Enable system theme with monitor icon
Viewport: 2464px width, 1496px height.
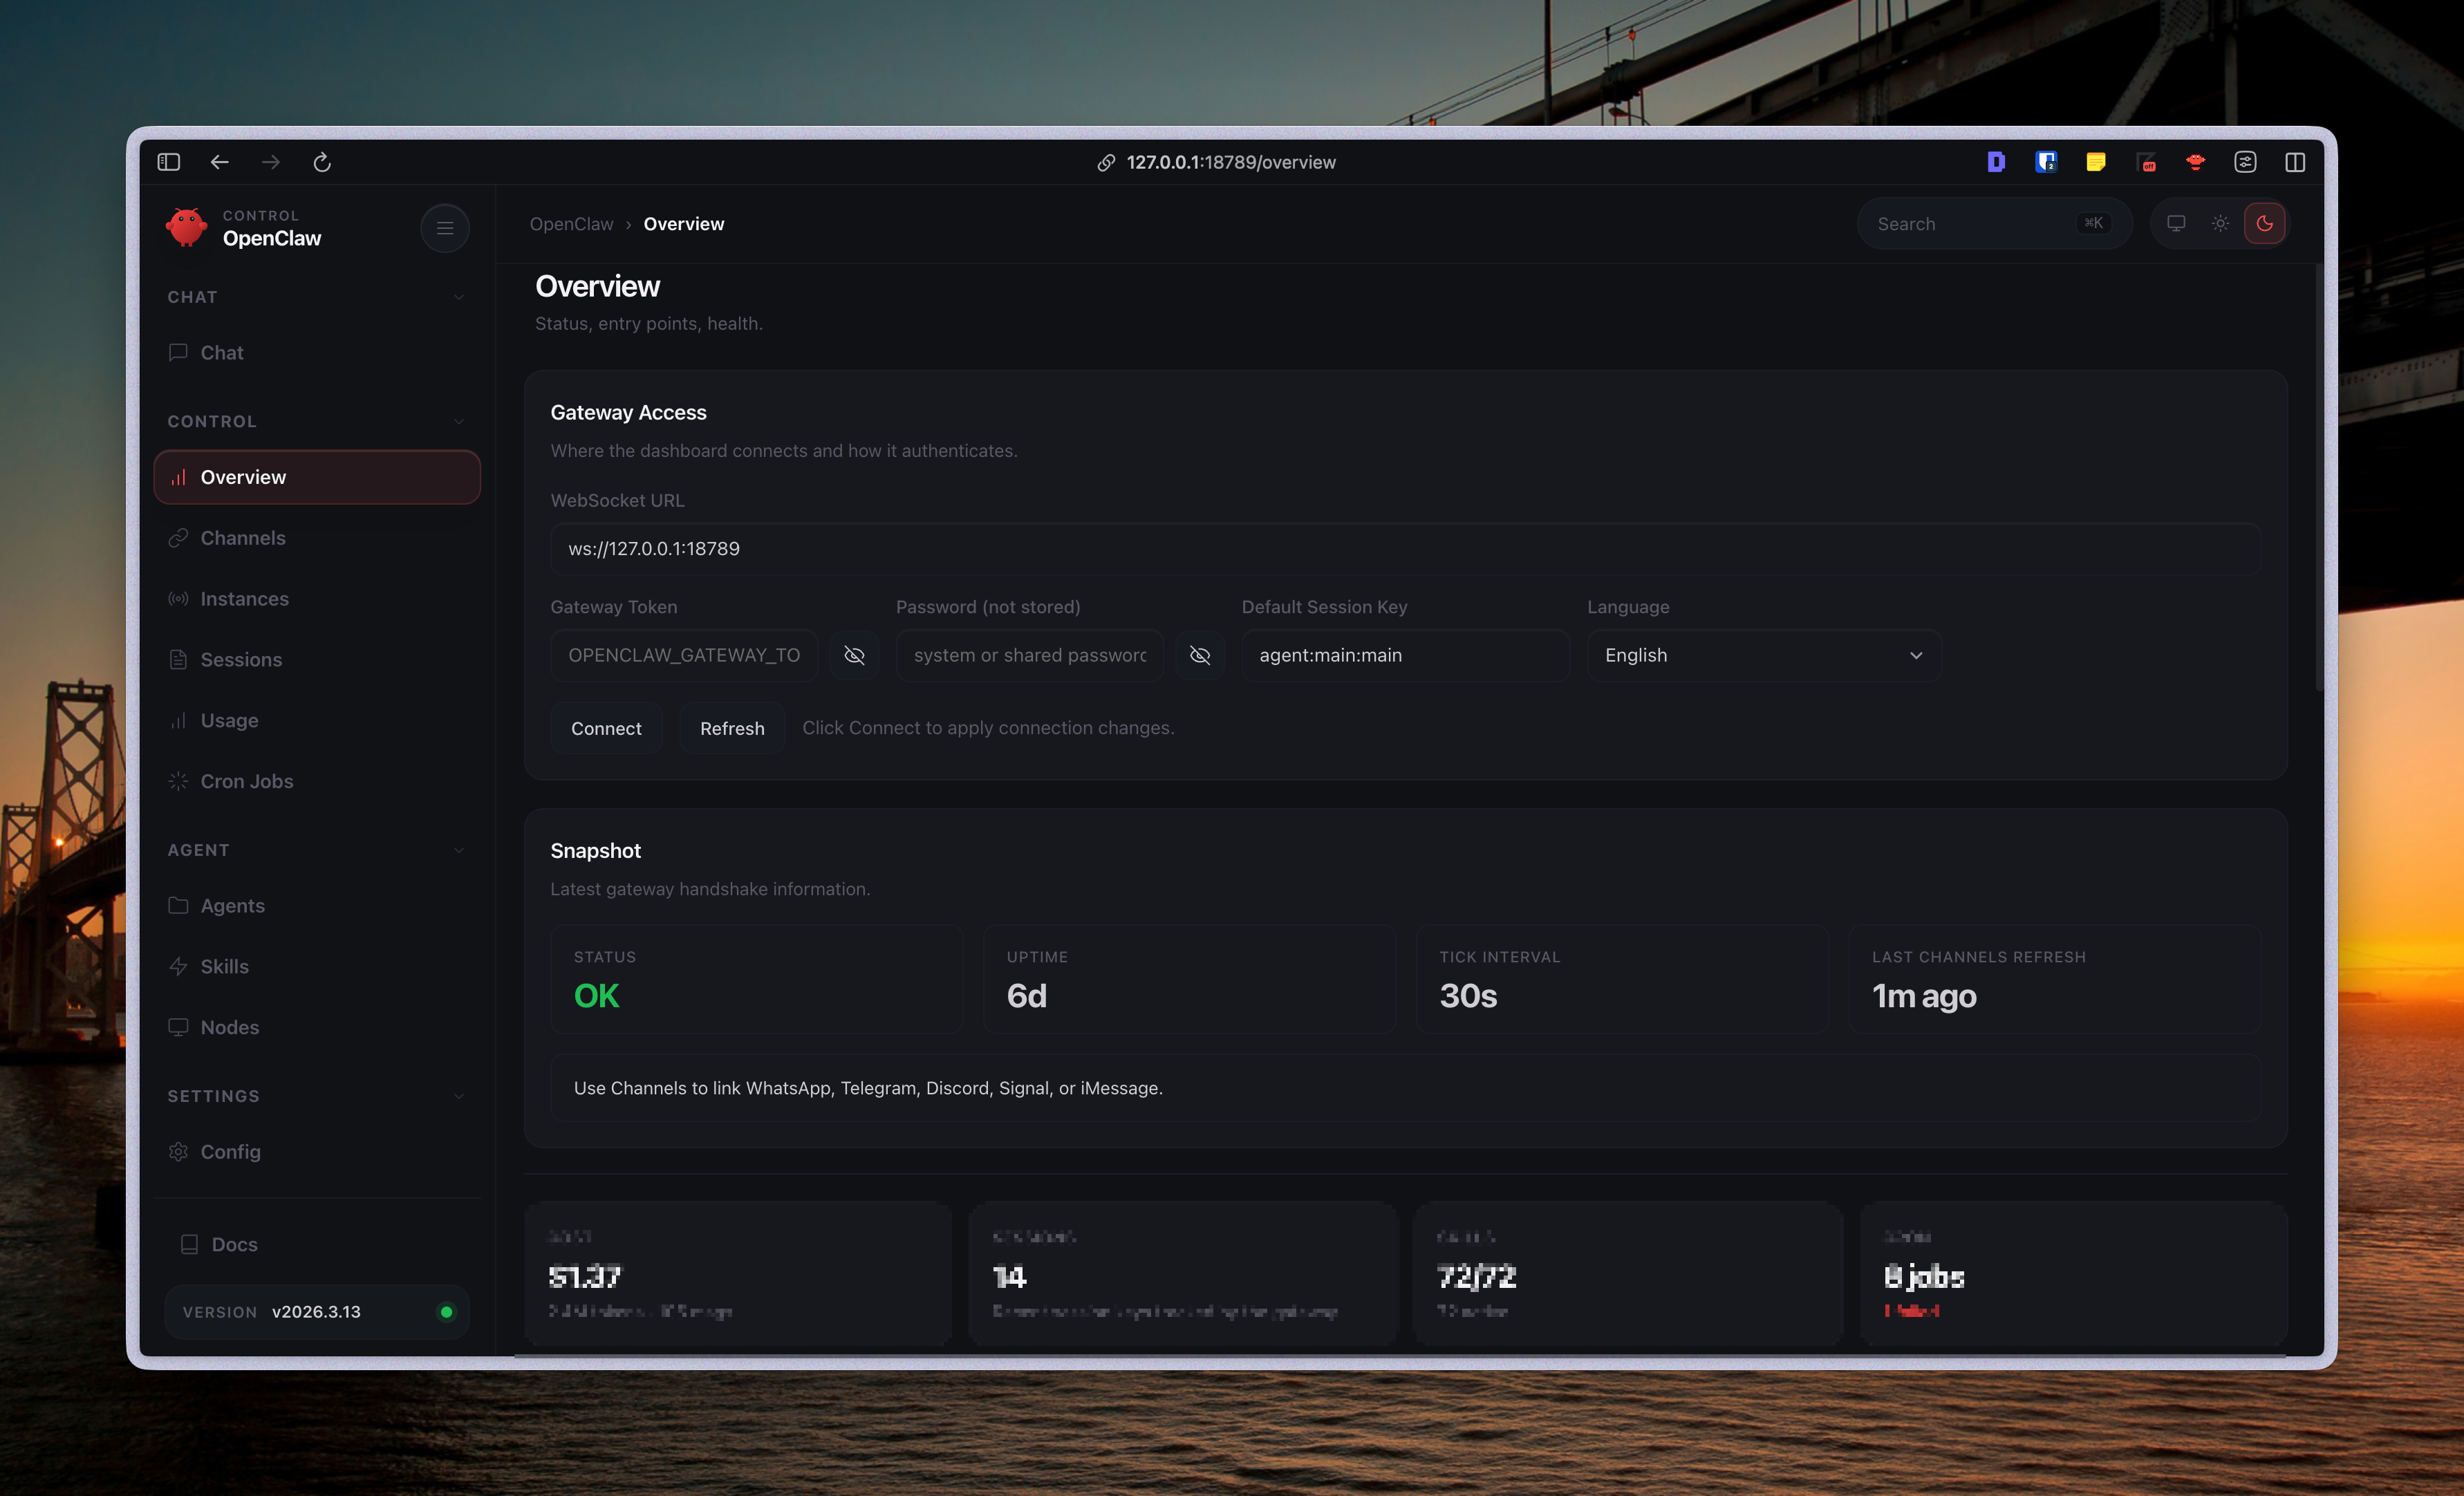pyautogui.click(x=2175, y=223)
